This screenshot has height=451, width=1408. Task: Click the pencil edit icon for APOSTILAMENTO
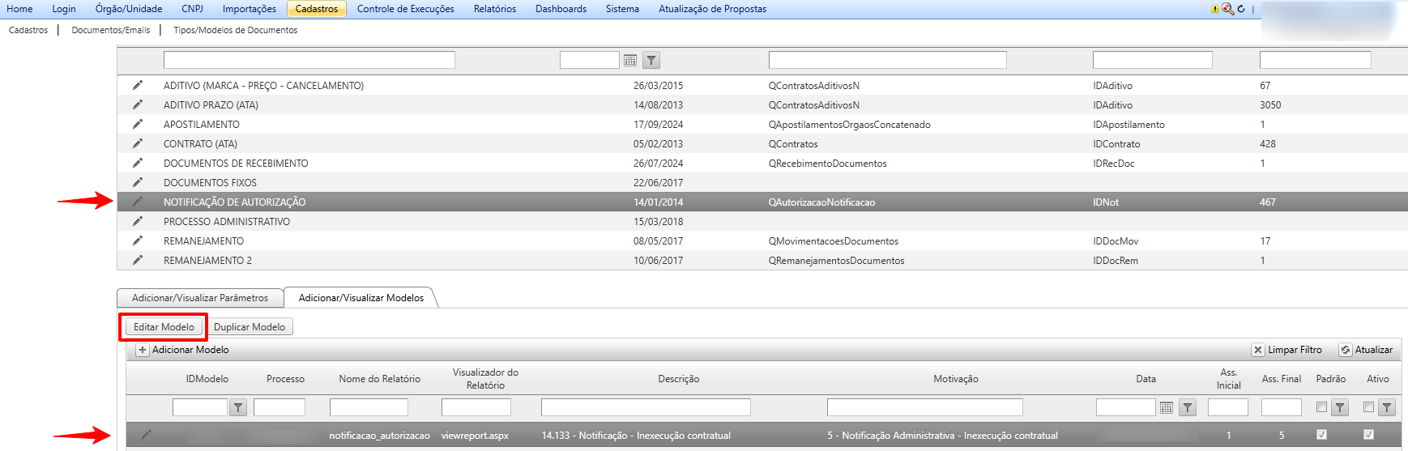click(138, 124)
